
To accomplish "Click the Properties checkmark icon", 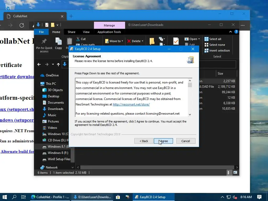I will click(x=176, y=41).
